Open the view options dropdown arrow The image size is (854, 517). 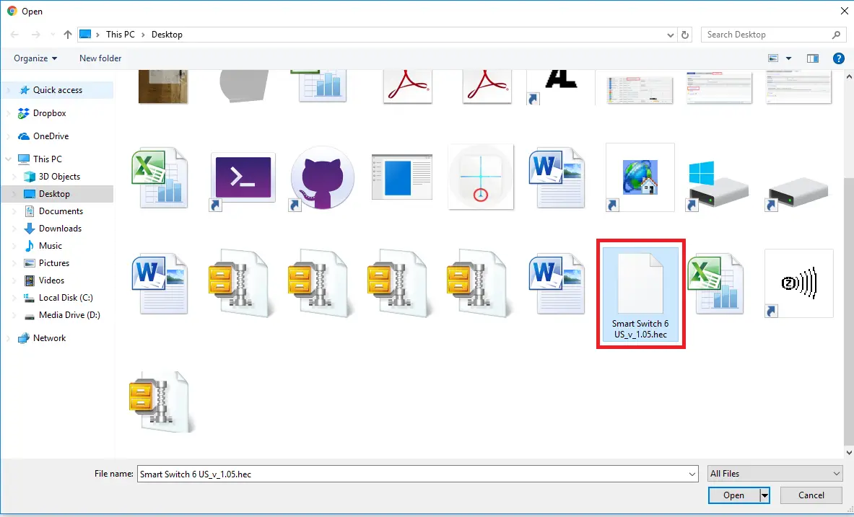pos(788,58)
